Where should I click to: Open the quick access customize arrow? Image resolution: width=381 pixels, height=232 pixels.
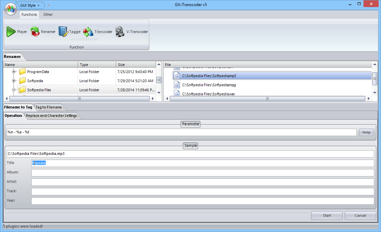click(x=49, y=5)
